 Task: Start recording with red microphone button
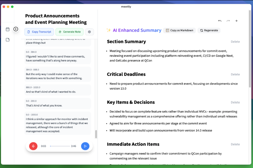tap(33, 146)
